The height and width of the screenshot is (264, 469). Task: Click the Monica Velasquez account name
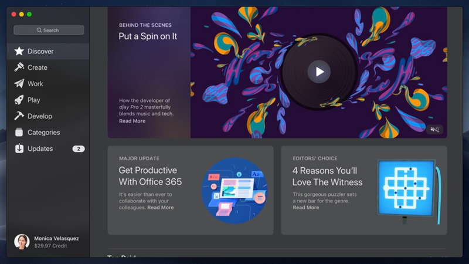(x=56, y=238)
